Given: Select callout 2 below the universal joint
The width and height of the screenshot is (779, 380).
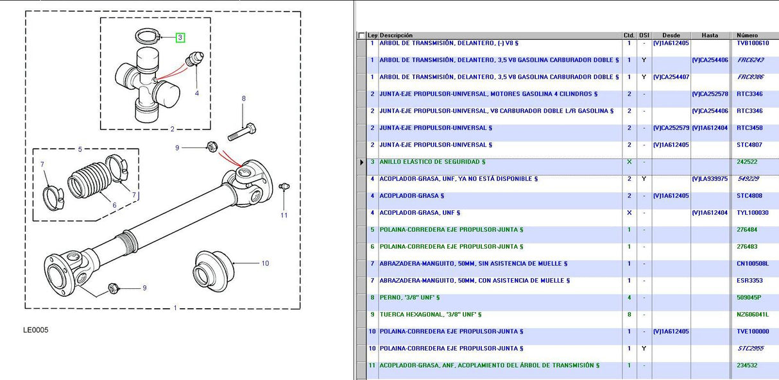Looking at the screenshot, I should [x=172, y=129].
